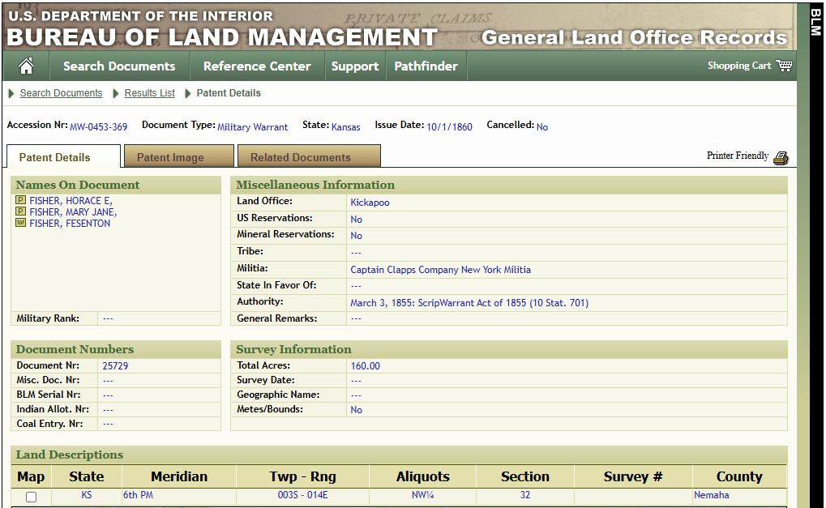
Task: Open the FISHER, HORACE E name link
Action: click(71, 201)
